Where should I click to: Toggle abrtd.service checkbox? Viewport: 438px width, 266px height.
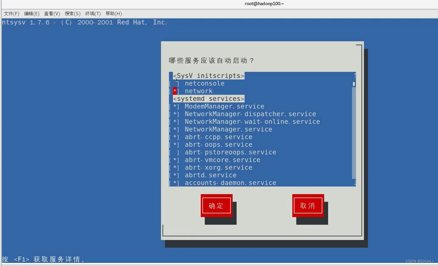174,175
